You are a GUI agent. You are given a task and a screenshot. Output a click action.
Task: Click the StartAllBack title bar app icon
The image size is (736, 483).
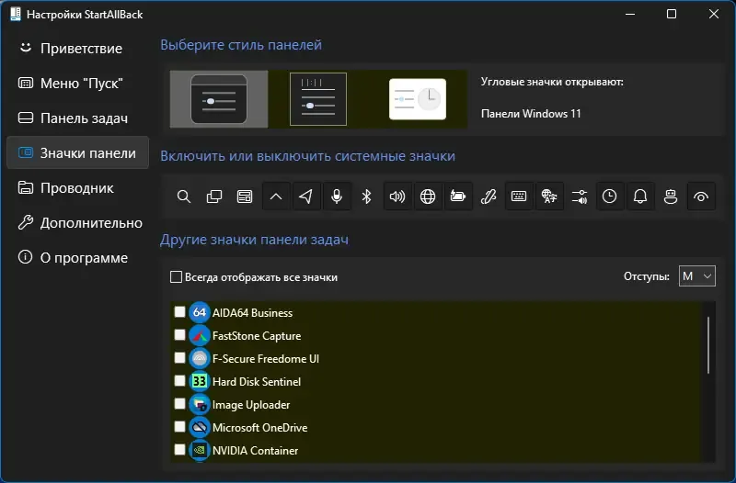point(16,14)
